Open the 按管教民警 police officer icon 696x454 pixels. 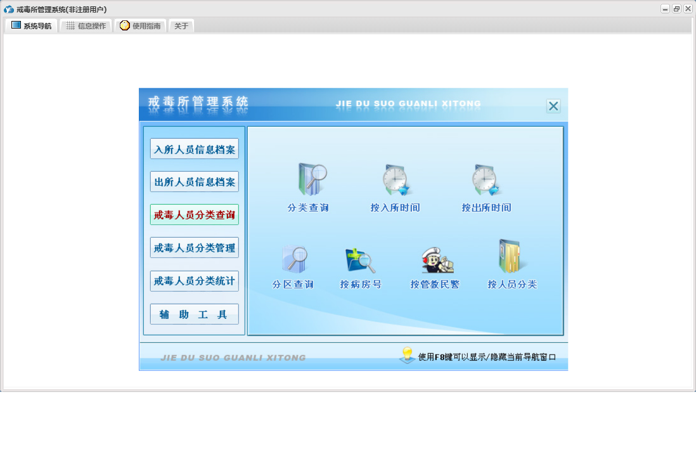point(437,261)
